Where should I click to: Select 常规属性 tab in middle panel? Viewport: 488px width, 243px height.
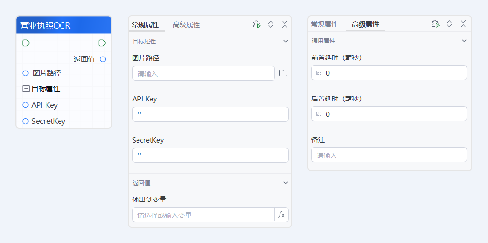tap(145, 25)
